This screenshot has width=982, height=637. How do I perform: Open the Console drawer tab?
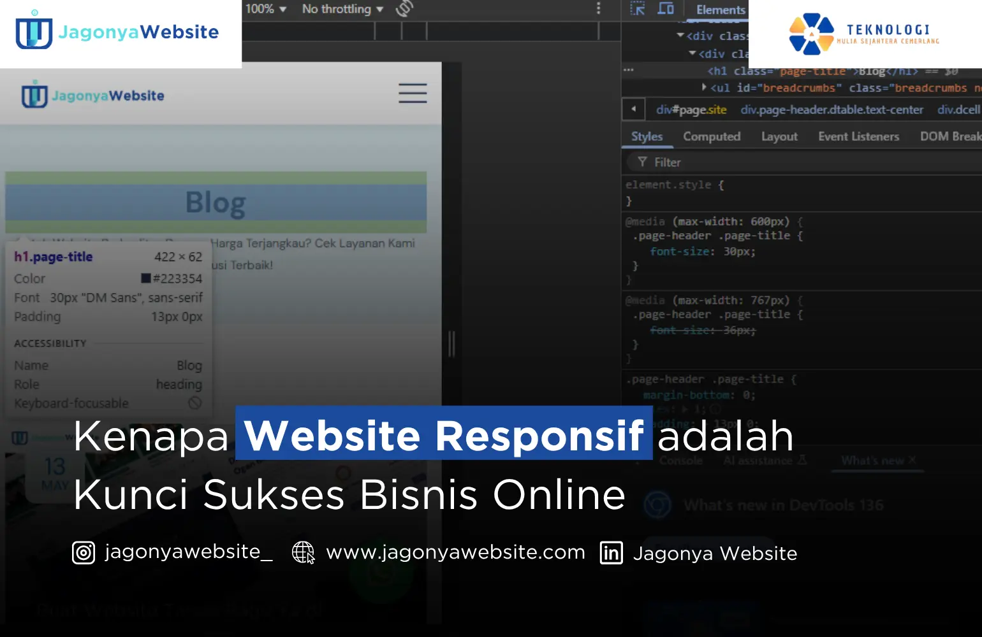tap(680, 461)
